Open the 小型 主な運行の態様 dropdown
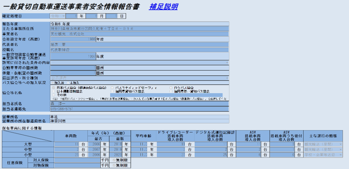This screenshot has width=349, height=169. coord(323,155)
